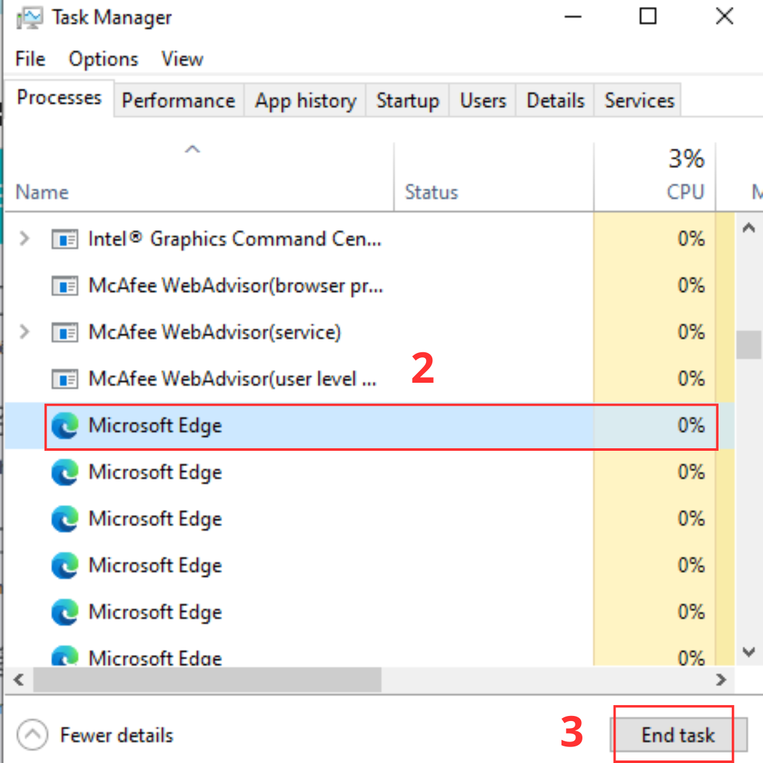Click the horizontal scrollbar thumb

point(207,680)
